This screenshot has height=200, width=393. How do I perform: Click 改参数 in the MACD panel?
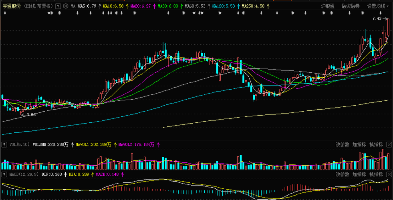[343, 174]
